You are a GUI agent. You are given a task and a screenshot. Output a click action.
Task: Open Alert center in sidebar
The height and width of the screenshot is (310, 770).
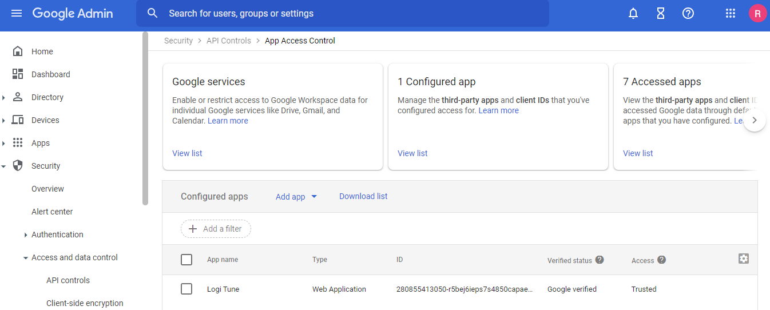pos(52,212)
